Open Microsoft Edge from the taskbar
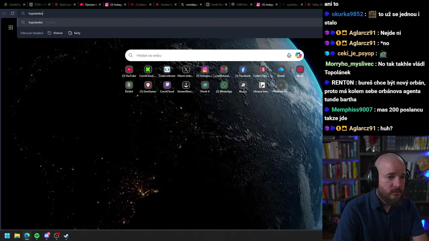Screen dimensions: 429x241 (27, 236)
